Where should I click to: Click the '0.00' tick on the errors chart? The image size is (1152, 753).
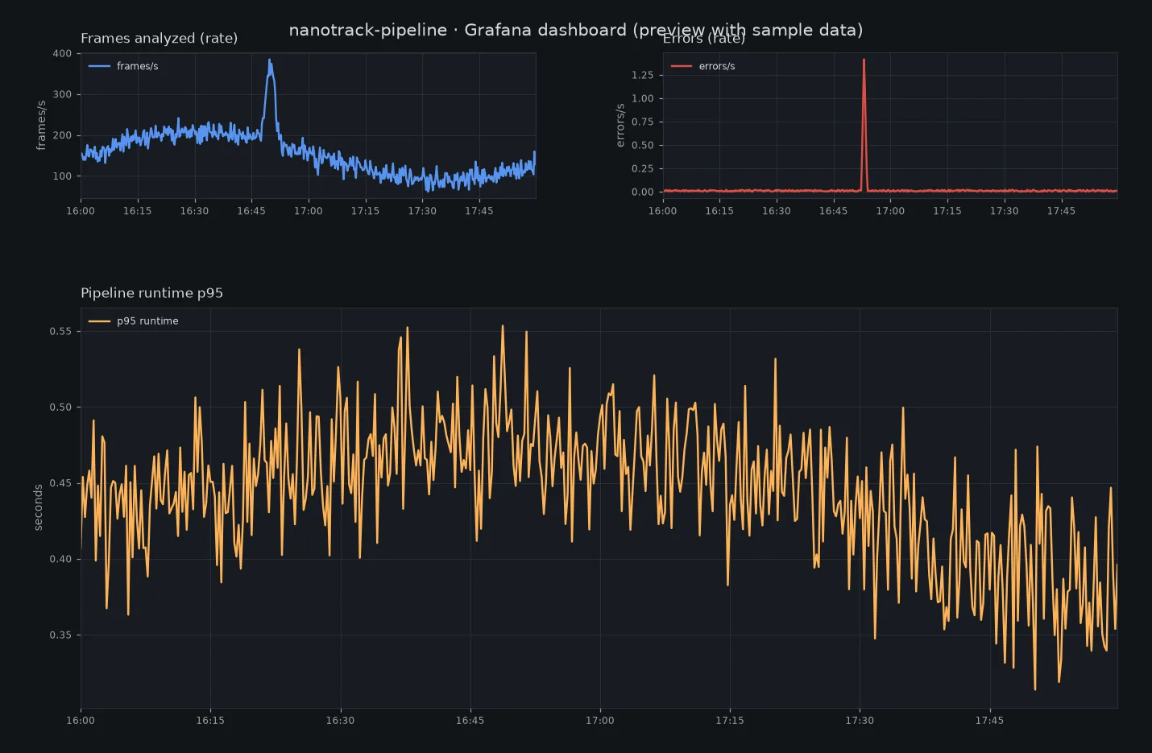(x=643, y=192)
